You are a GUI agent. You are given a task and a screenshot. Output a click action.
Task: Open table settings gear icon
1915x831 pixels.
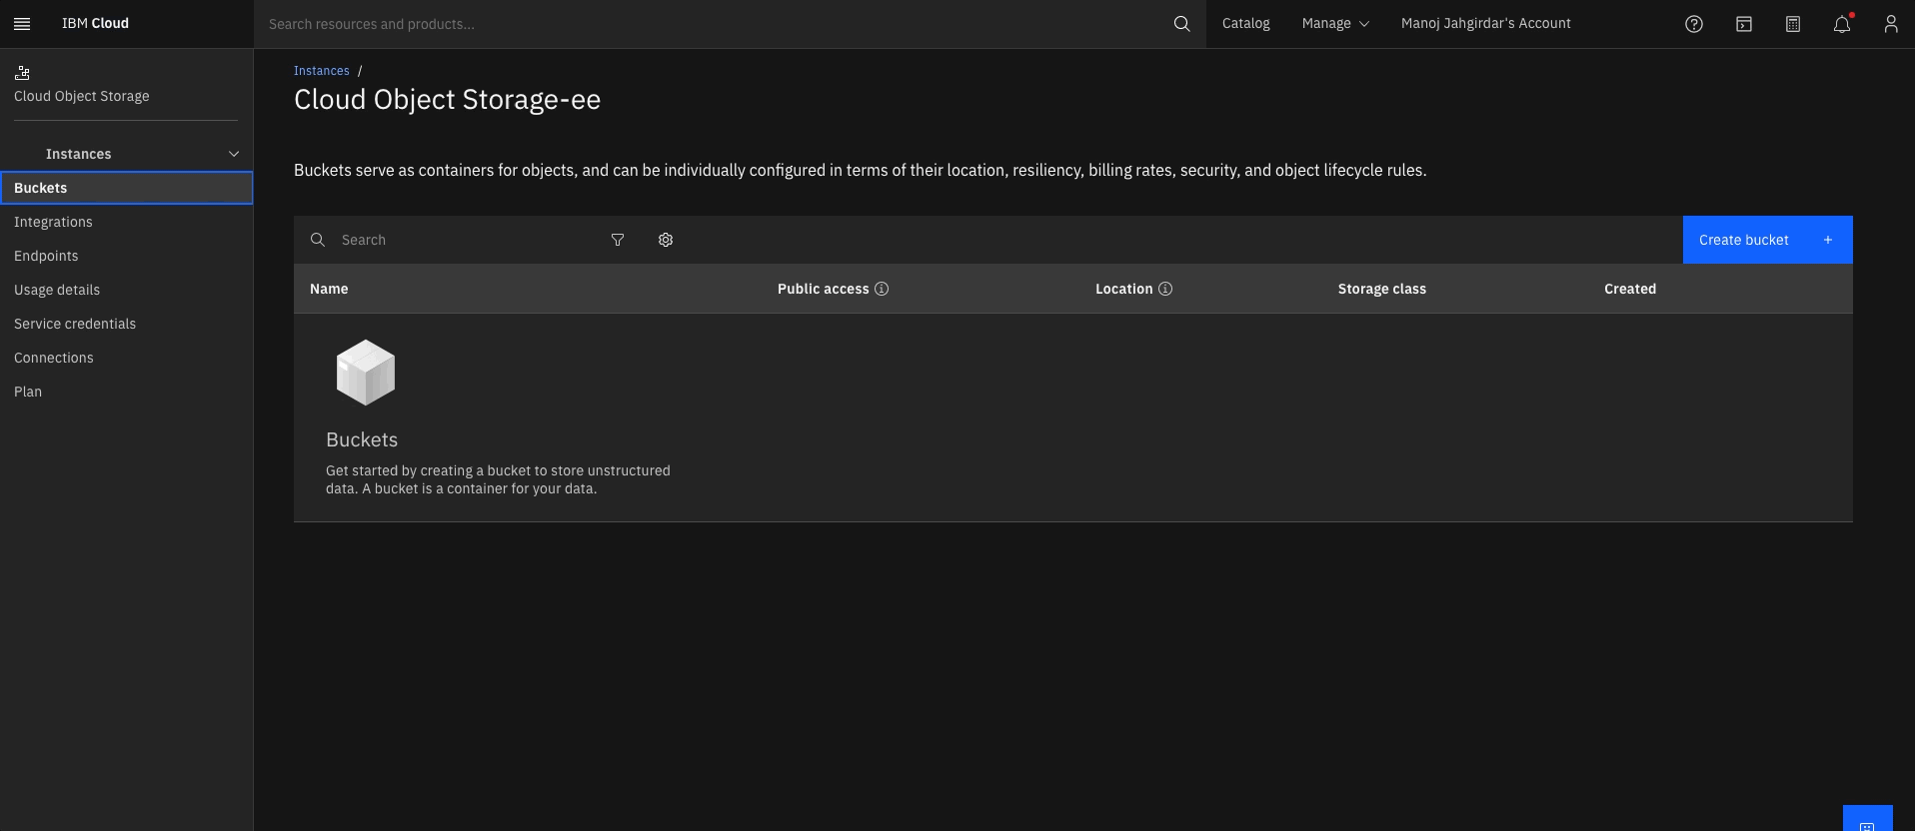pos(666,240)
